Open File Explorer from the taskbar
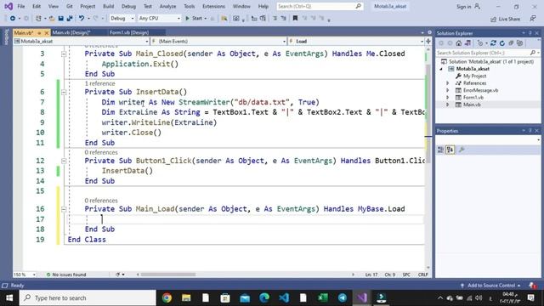The width and height of the screenshot is (544, 306). click(x=186, y=298)
